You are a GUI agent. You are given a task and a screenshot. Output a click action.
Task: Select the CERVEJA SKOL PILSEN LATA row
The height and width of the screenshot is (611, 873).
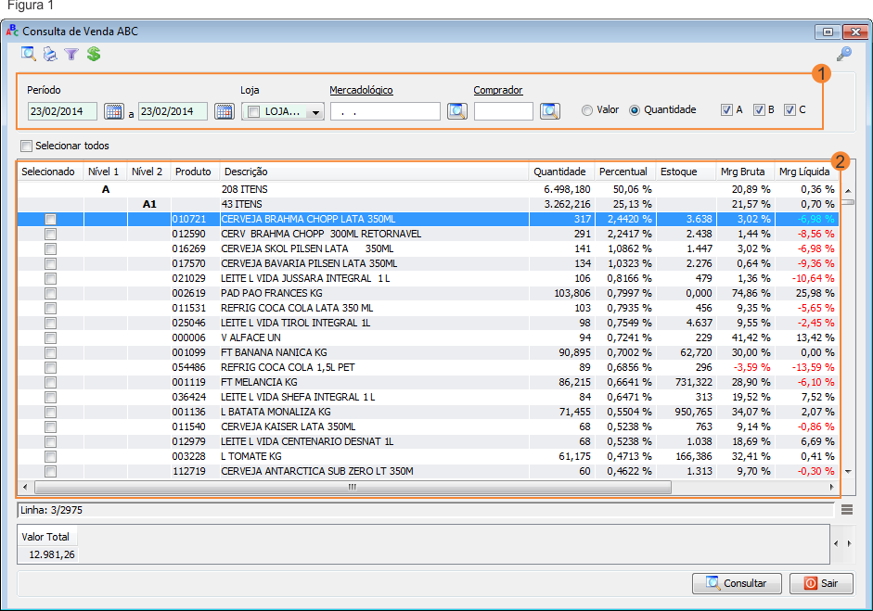(428, 248)
